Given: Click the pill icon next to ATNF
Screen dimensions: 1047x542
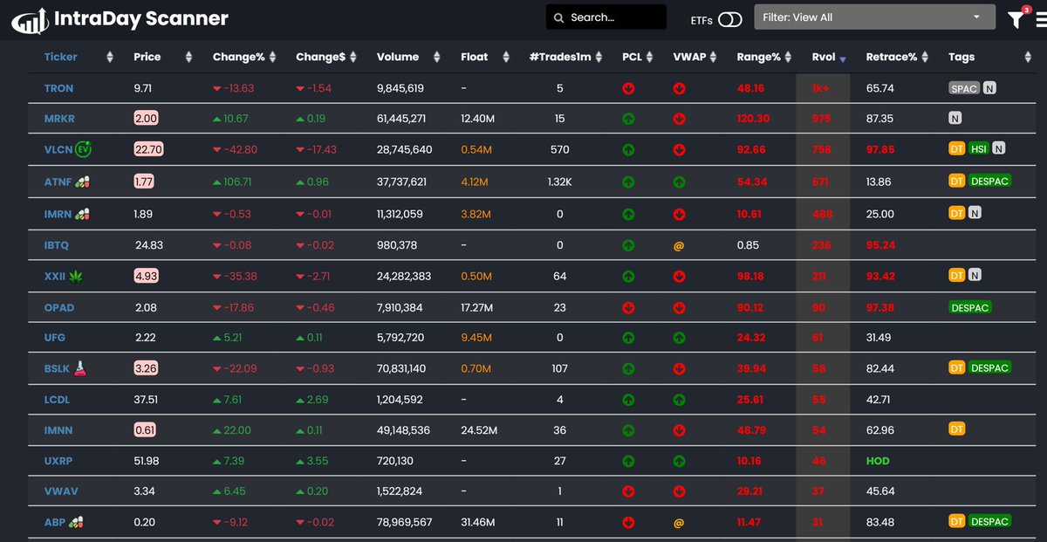Looking at the screenshot, I should (x=83, y=182).
